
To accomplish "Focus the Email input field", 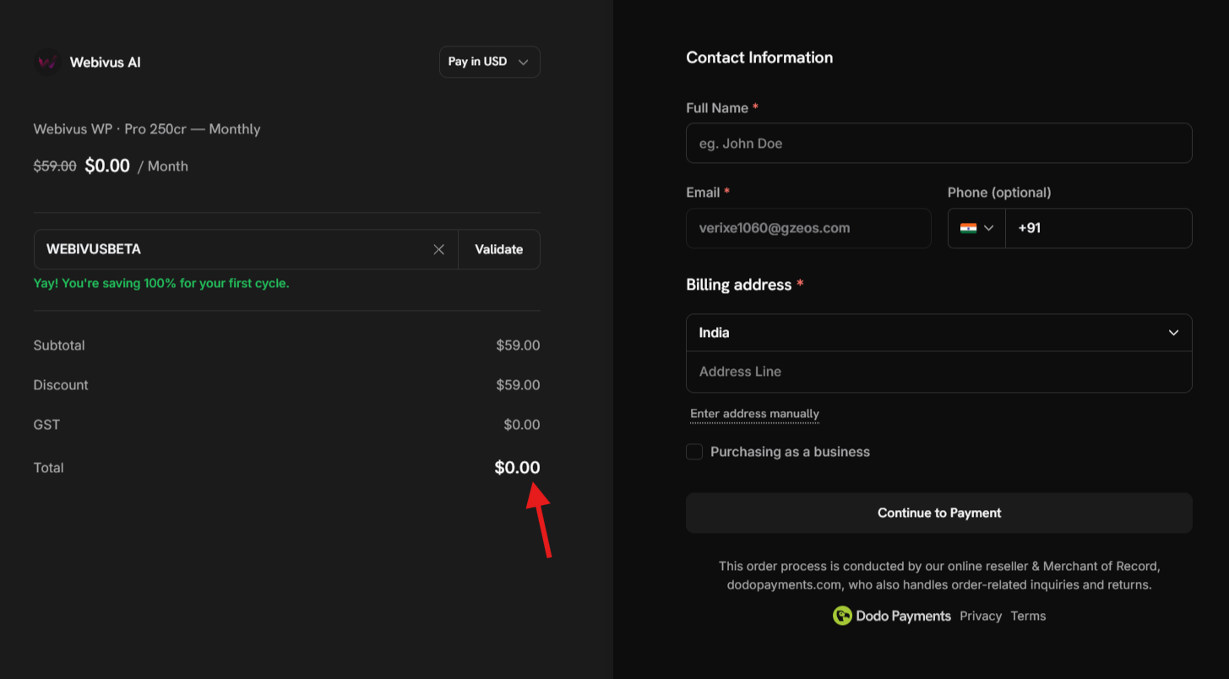I will point(808,228).
